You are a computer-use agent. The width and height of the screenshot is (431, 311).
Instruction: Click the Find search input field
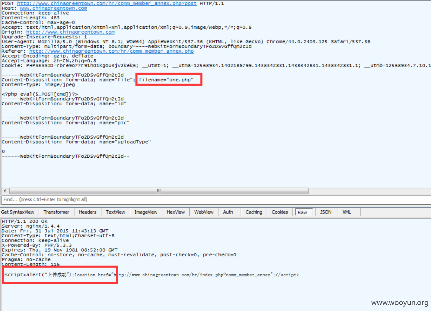[x=216, y=200]
